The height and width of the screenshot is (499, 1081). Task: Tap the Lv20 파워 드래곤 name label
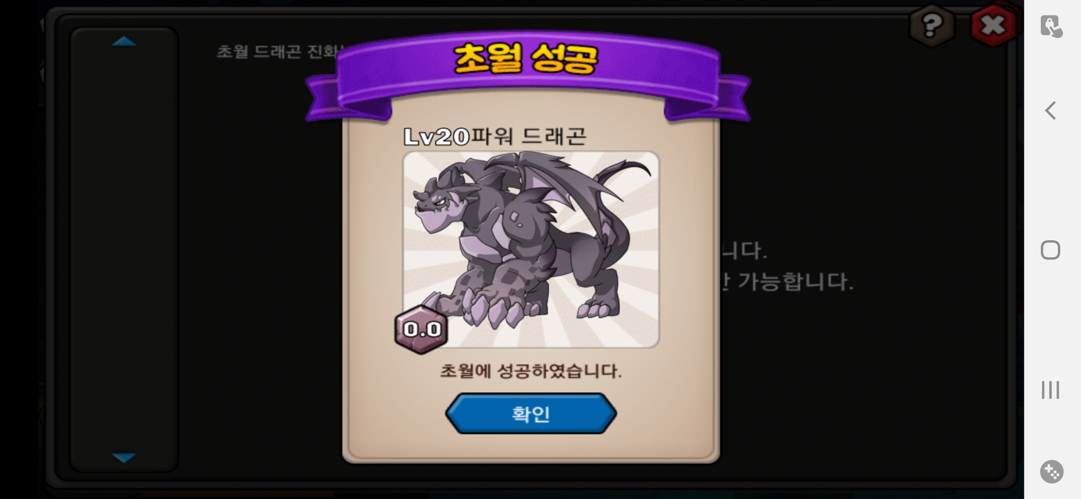click(x=495, y=136)
